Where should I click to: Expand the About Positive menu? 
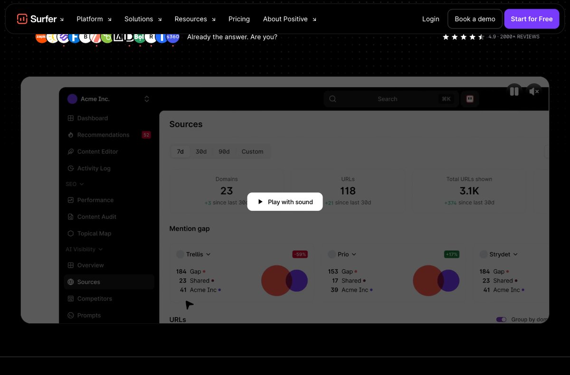289,19
